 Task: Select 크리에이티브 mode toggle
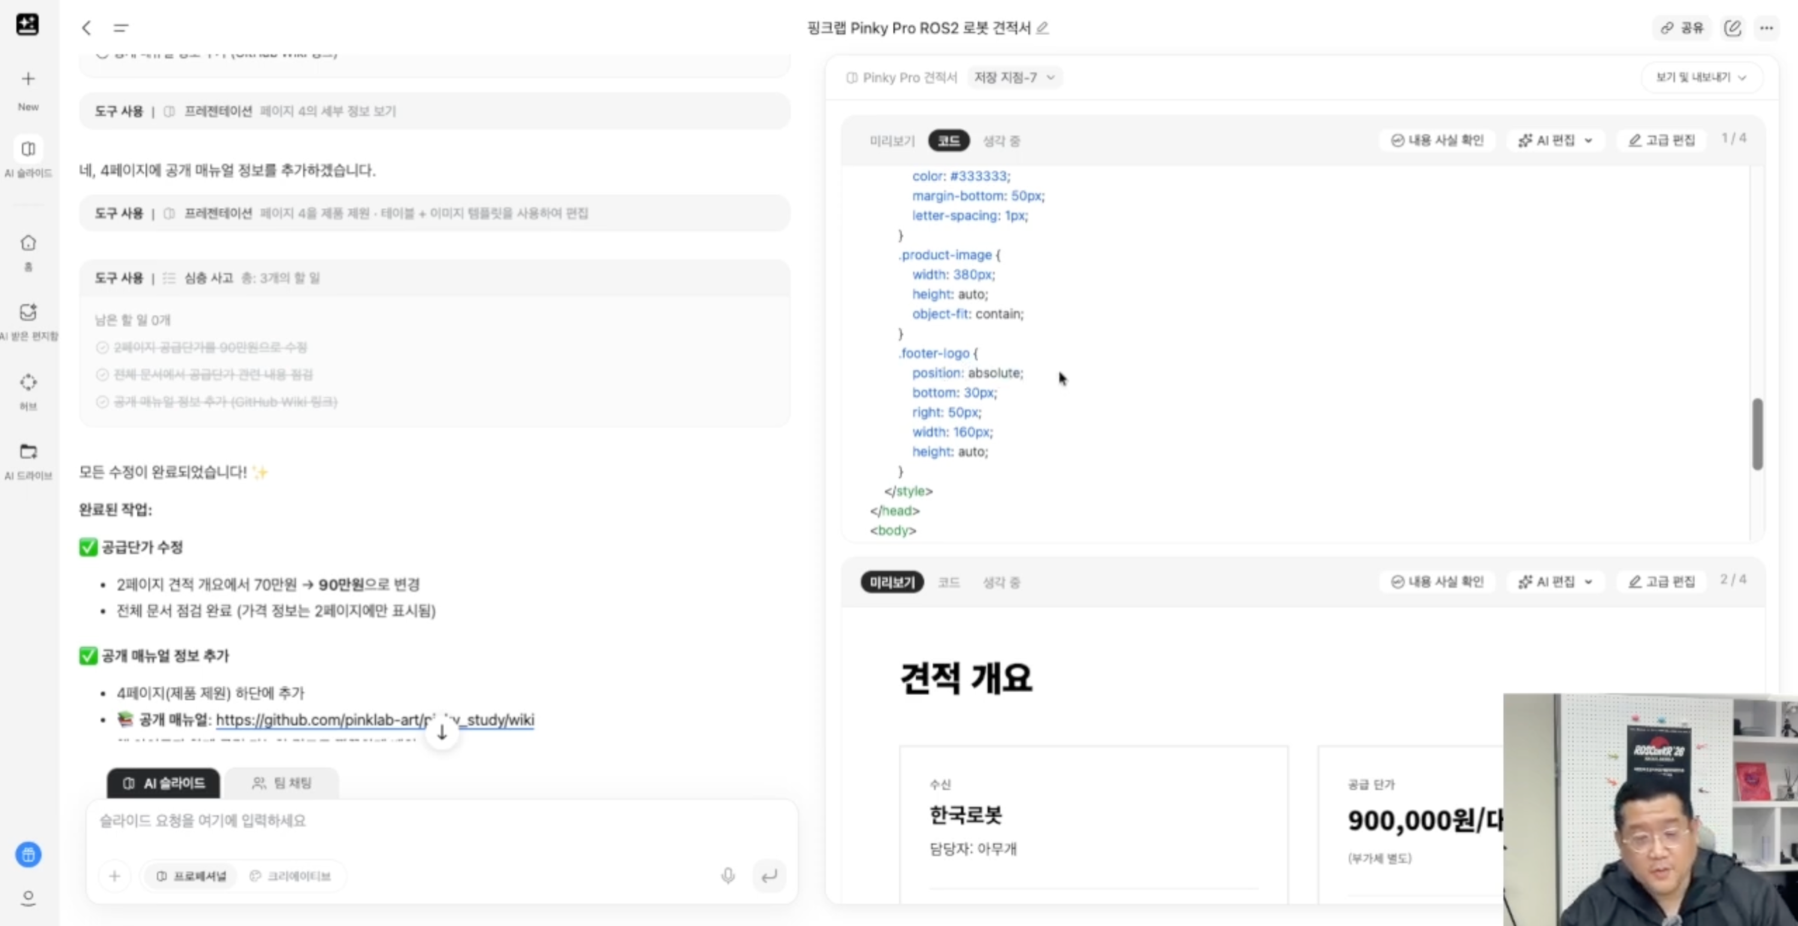click(290, 876)
